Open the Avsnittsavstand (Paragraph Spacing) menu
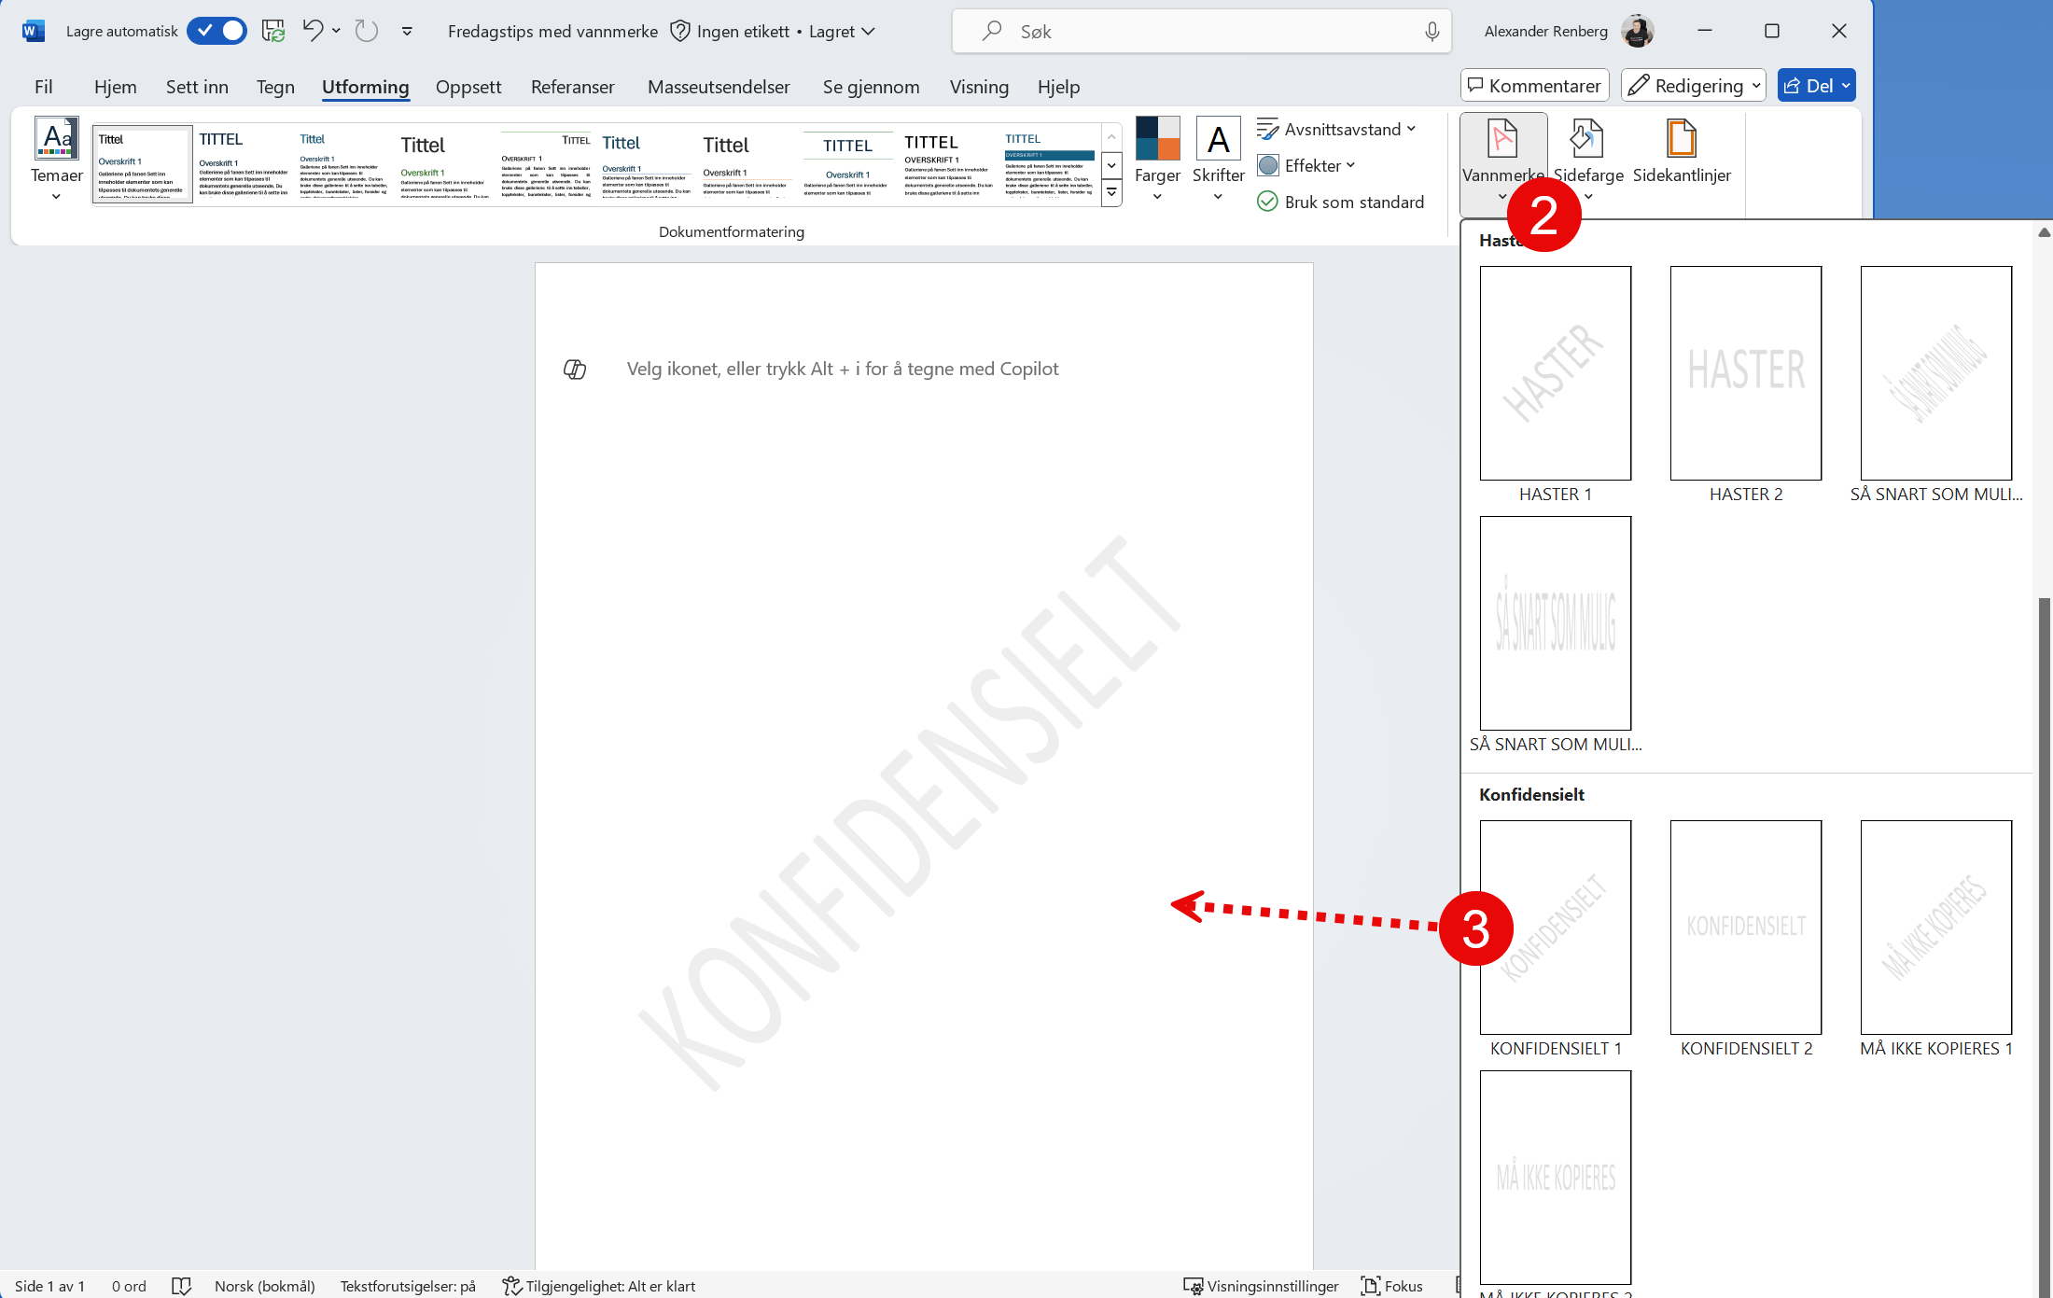 coord(1336,129)
